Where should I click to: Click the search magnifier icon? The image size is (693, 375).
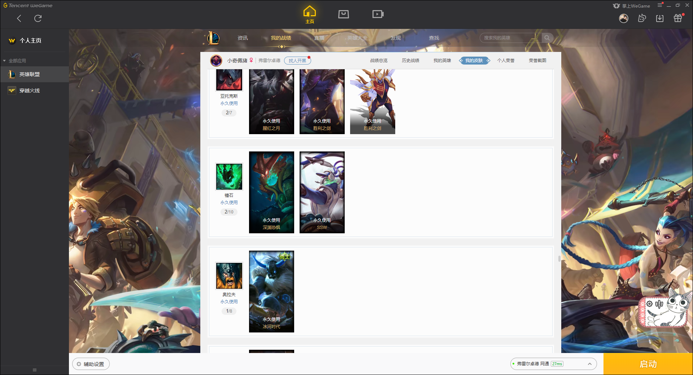(547, 38)
